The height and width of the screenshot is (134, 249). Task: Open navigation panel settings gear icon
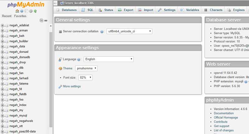(31, 11)
